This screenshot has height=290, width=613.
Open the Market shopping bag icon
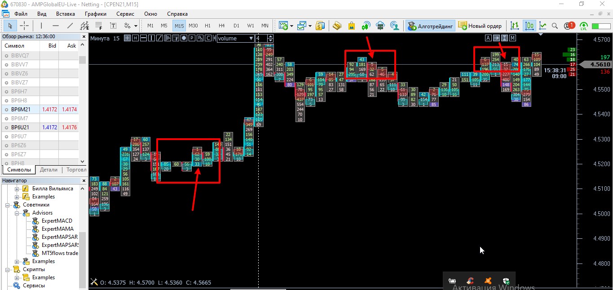352,26
